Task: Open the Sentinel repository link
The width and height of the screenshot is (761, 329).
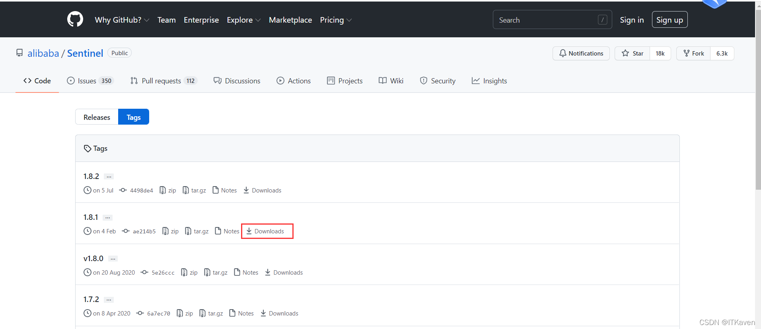Action: coord(85,53)
